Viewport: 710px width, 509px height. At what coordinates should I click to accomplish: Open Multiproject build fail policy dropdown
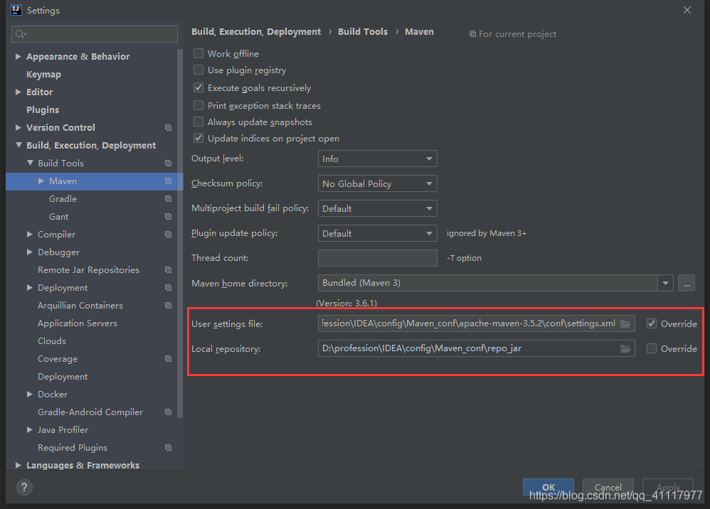click(378, 208)
